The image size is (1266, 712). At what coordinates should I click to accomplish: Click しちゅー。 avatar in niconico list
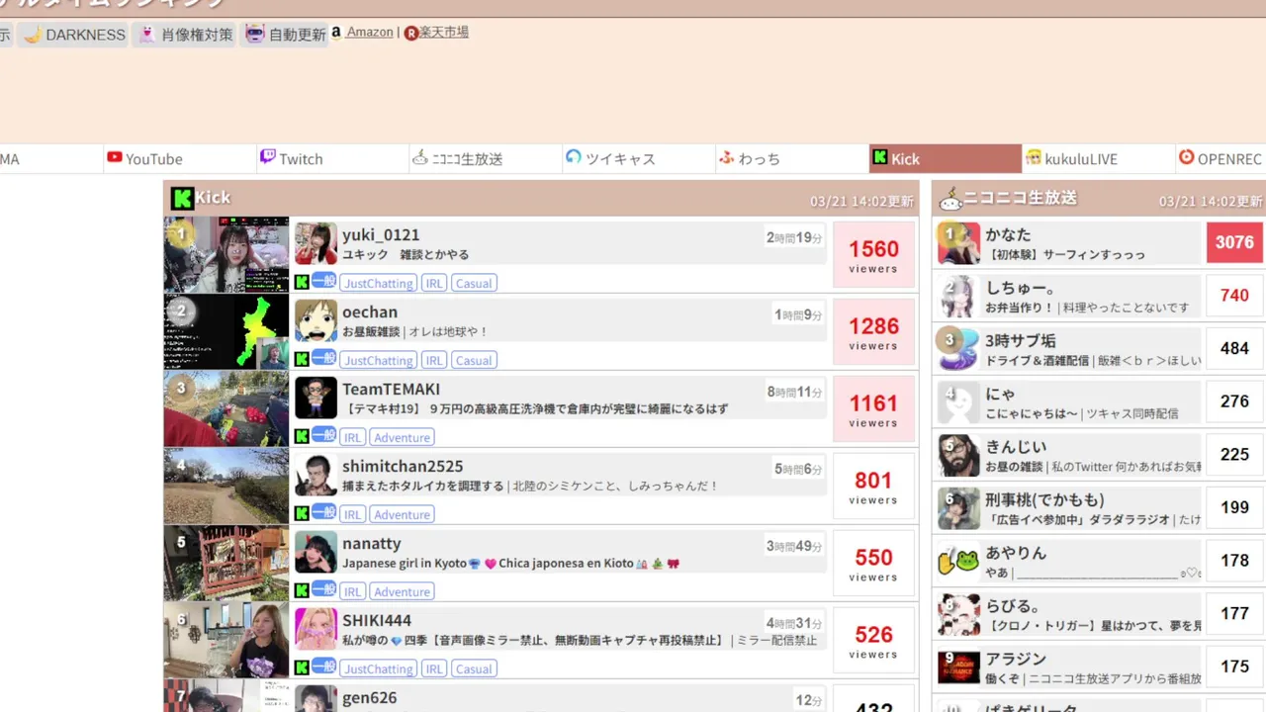click(958, 297)
